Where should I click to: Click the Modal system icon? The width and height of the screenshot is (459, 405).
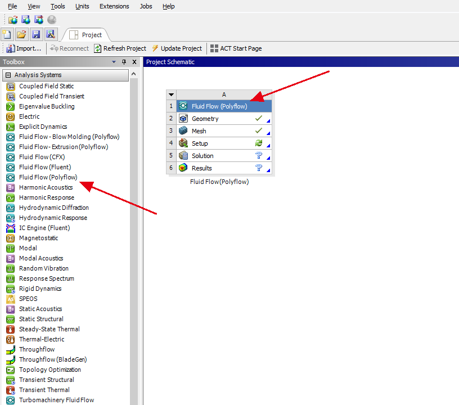click(11, 248)
